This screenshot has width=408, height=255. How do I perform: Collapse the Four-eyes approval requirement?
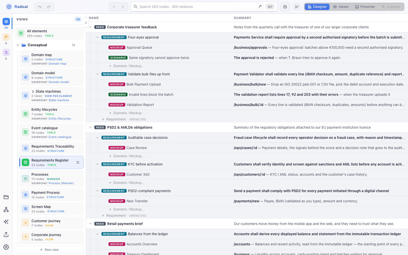97,37
